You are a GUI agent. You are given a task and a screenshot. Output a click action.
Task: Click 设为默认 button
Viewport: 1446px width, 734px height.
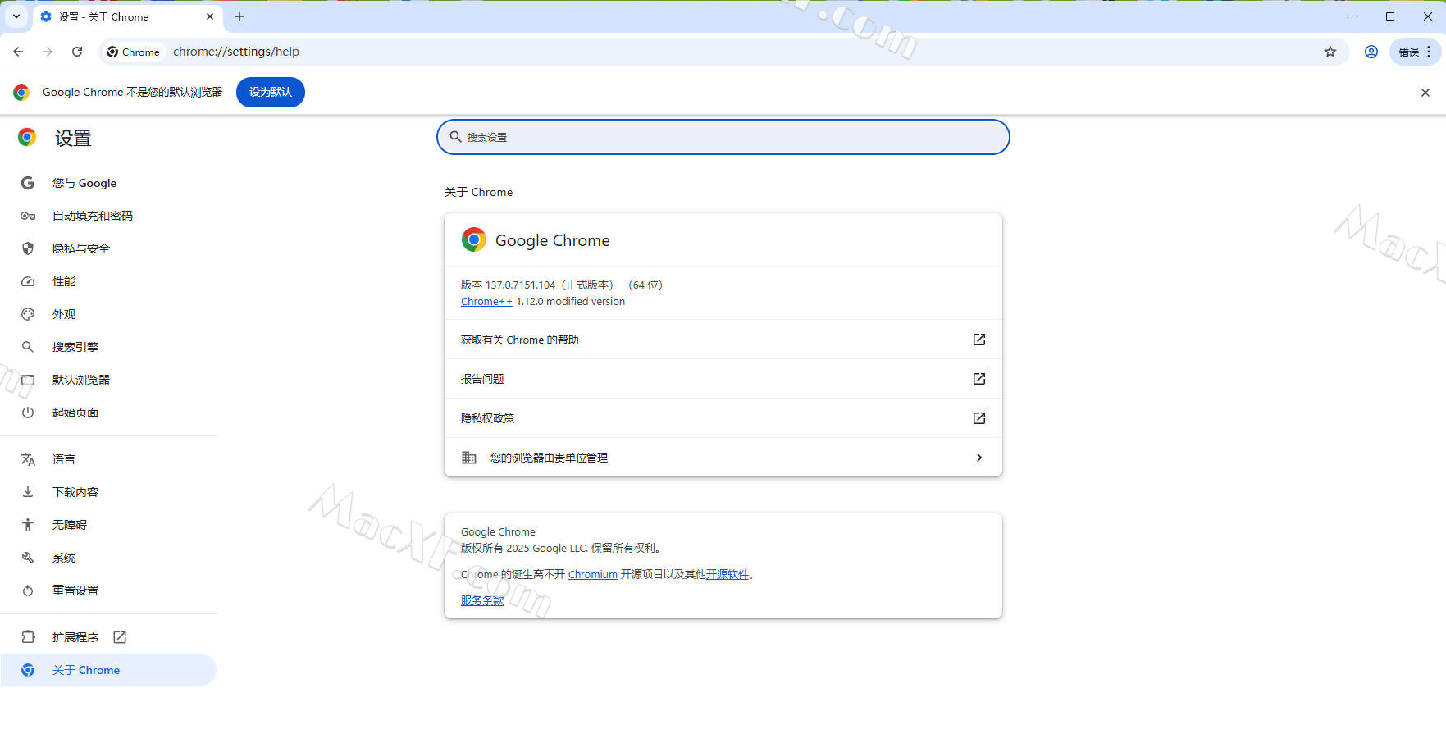(x=271, y=92)
